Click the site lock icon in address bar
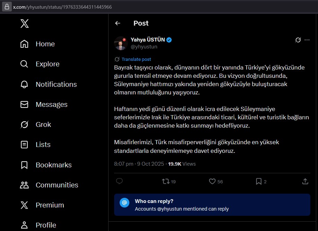 click(x=7, y=7)
